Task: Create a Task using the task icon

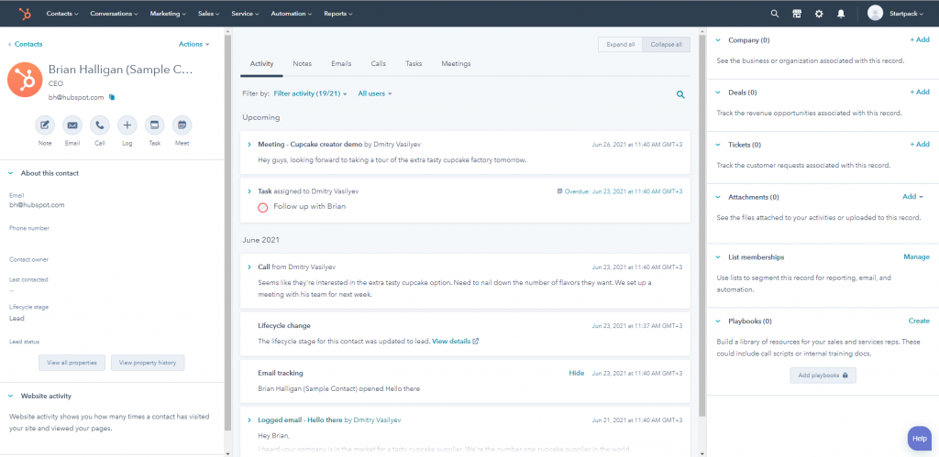Action: pyautogui.click(x=154, y=125)
